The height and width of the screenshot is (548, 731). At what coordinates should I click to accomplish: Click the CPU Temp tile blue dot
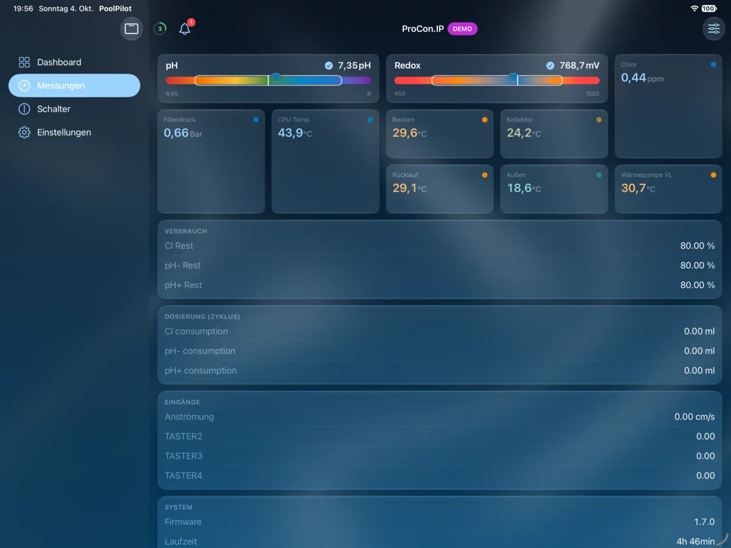pyautogui.click(x=370, y=120)
